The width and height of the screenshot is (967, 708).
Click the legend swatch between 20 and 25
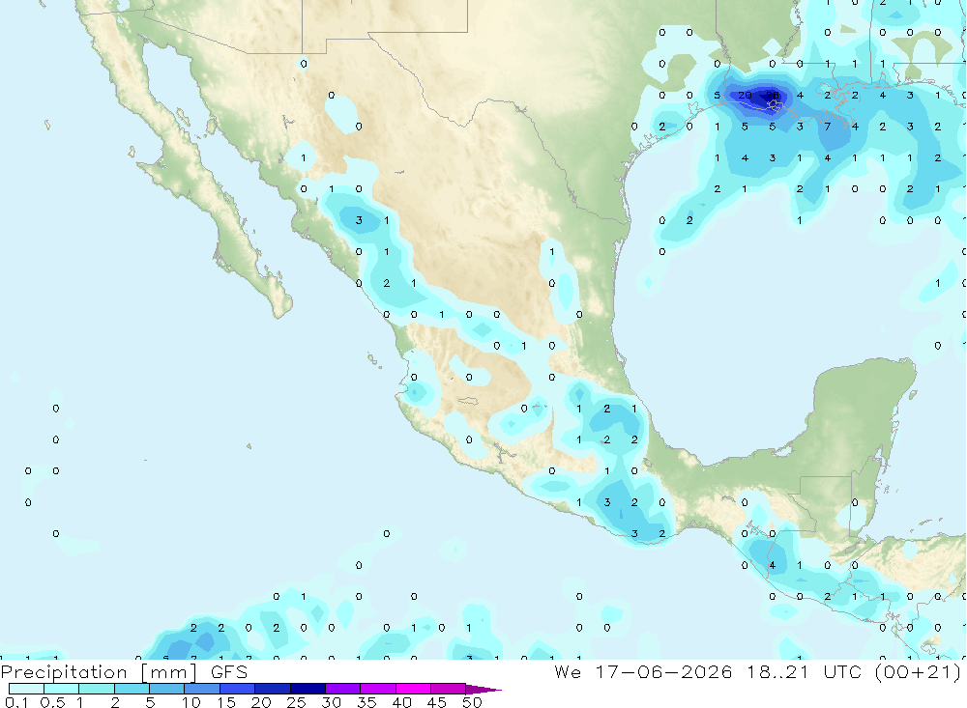pyautogui.click(x=273, y=689)
